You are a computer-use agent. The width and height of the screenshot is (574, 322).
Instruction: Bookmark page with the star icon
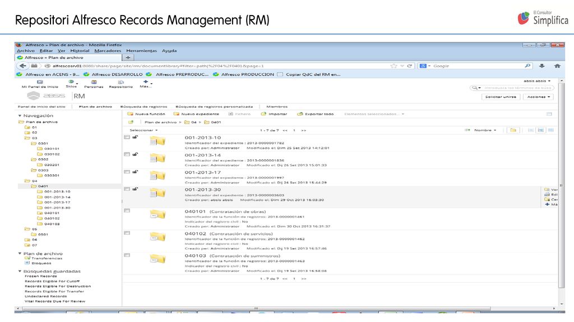394,66
